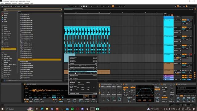This screenshot has height=111, width=197.
Task: Open Templates category in browser
Action: point(6,47)
